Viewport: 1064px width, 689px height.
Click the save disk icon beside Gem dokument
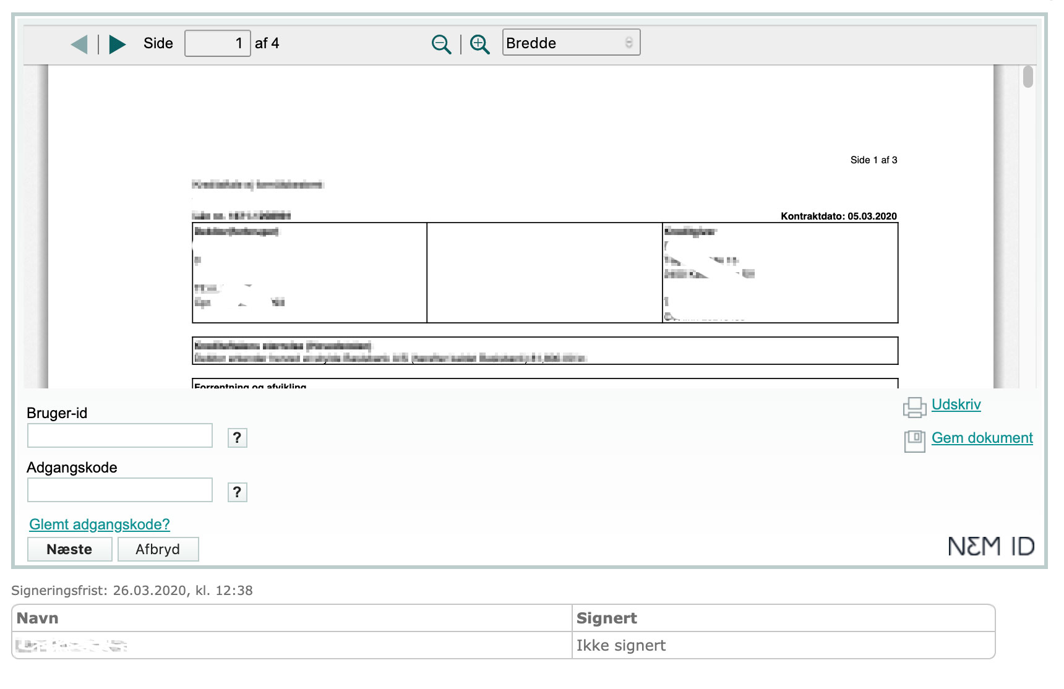coord(914,440)
